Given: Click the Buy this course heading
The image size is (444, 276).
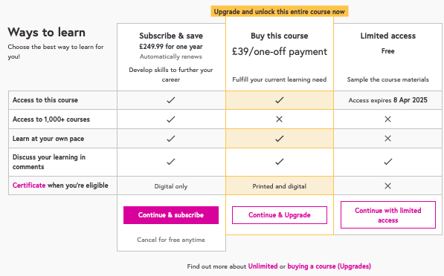Looking at the screenshot, I should (280, 36).
